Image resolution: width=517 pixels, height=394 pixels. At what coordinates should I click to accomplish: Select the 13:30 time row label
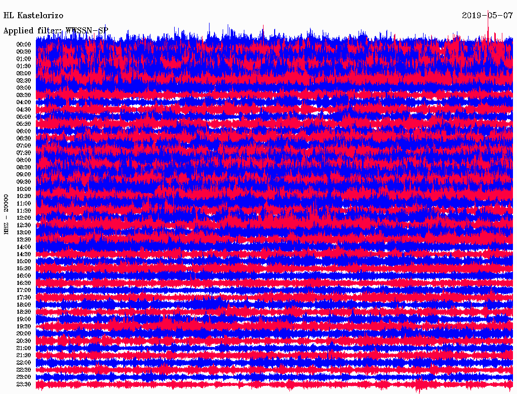coord(24,240)
